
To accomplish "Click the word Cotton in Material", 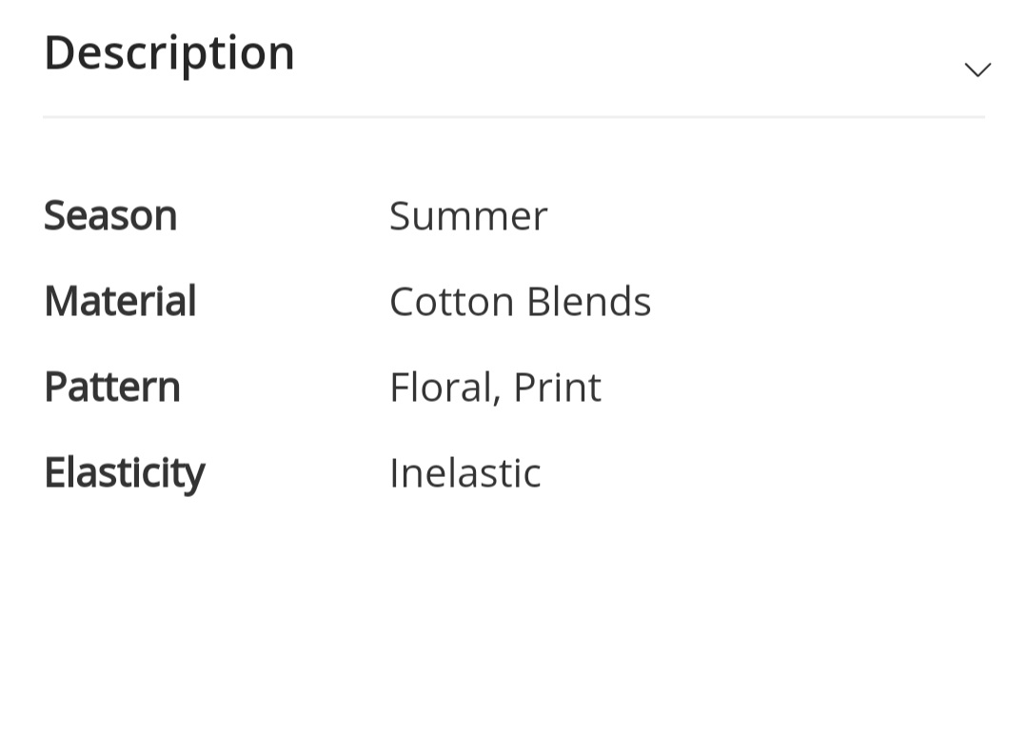I will [x=452, y=302].
